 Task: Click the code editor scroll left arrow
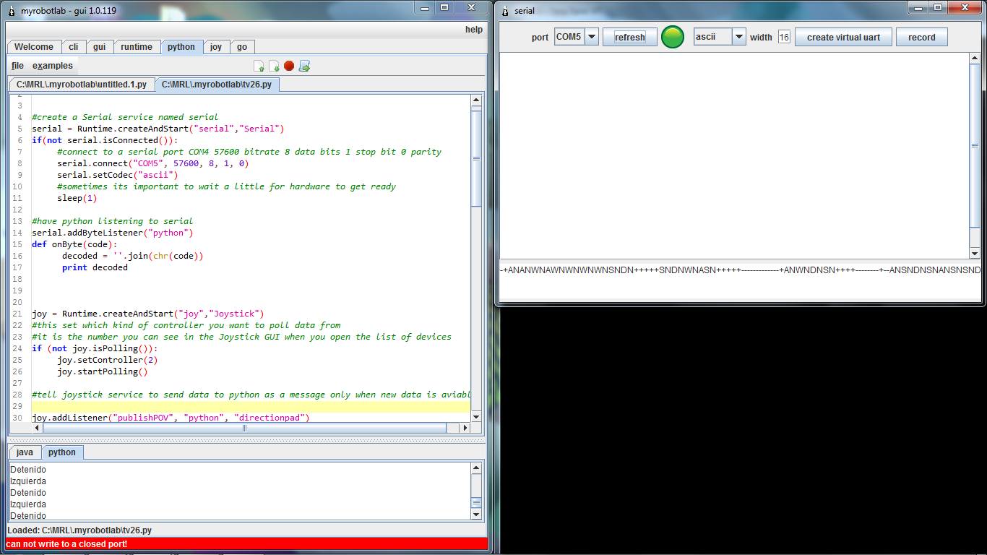(x=38, y=429)
